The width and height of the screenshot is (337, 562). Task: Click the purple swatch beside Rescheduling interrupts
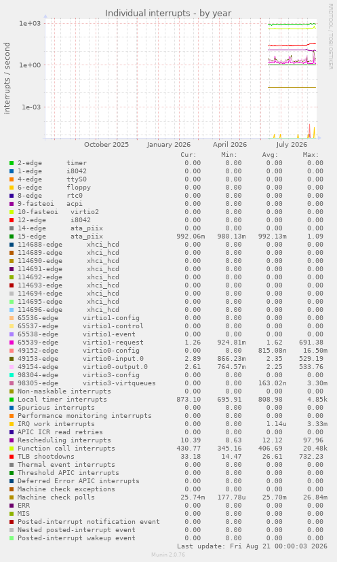(x=12, y=440)
